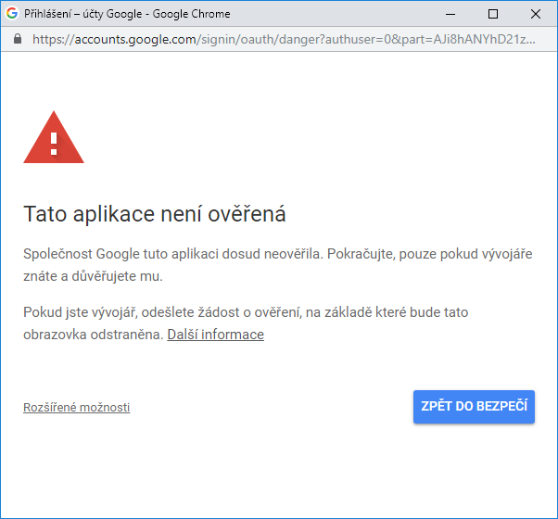This screenshot has width=558, height=519.
Task: Click the paragraph starting Společnost Google tuto aplikaci
Action: 278,265
